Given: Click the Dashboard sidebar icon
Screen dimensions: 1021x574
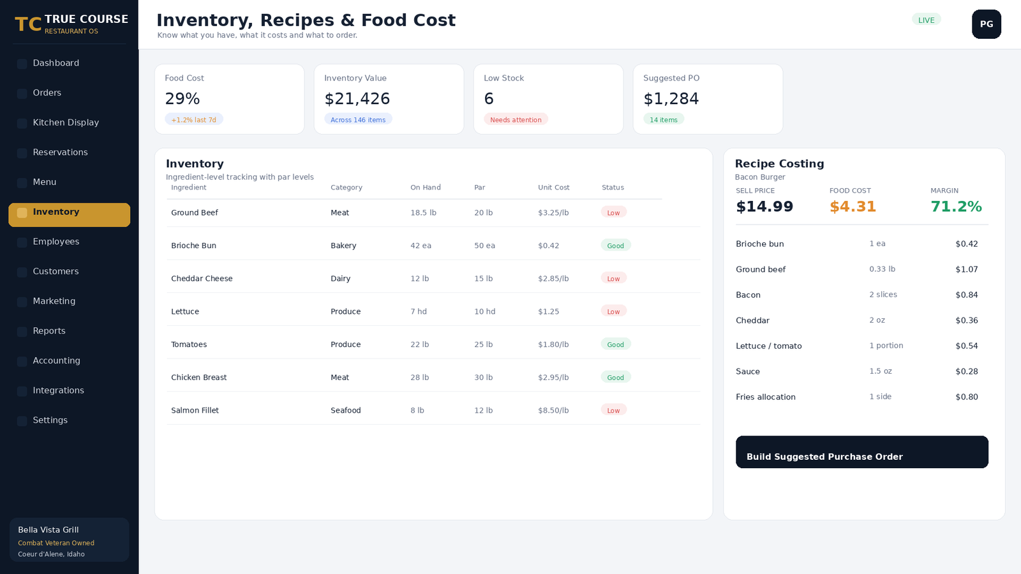Looking at the screenshot, I should [22, 64].
